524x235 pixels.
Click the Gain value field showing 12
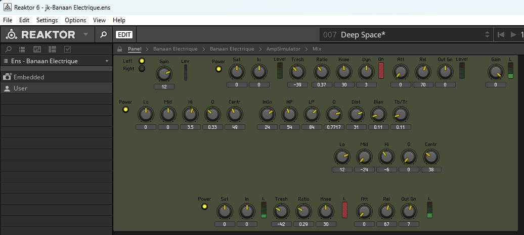tap(164, 87)
